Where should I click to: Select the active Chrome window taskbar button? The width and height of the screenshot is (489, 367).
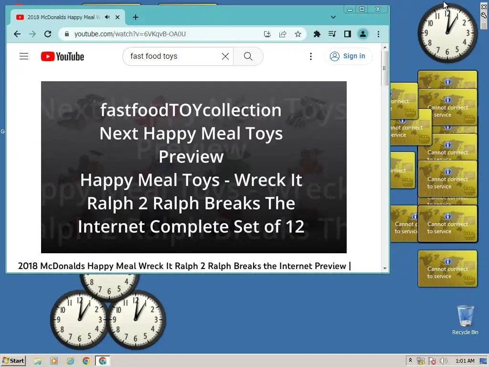click(103, 361)
